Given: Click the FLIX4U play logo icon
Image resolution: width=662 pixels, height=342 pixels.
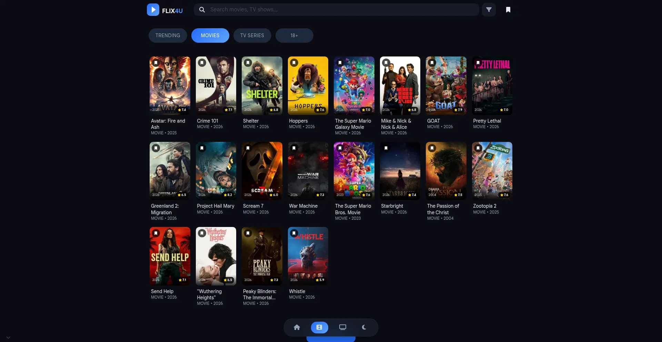Looking at the screenshot, I should click(x=153, y=10).
